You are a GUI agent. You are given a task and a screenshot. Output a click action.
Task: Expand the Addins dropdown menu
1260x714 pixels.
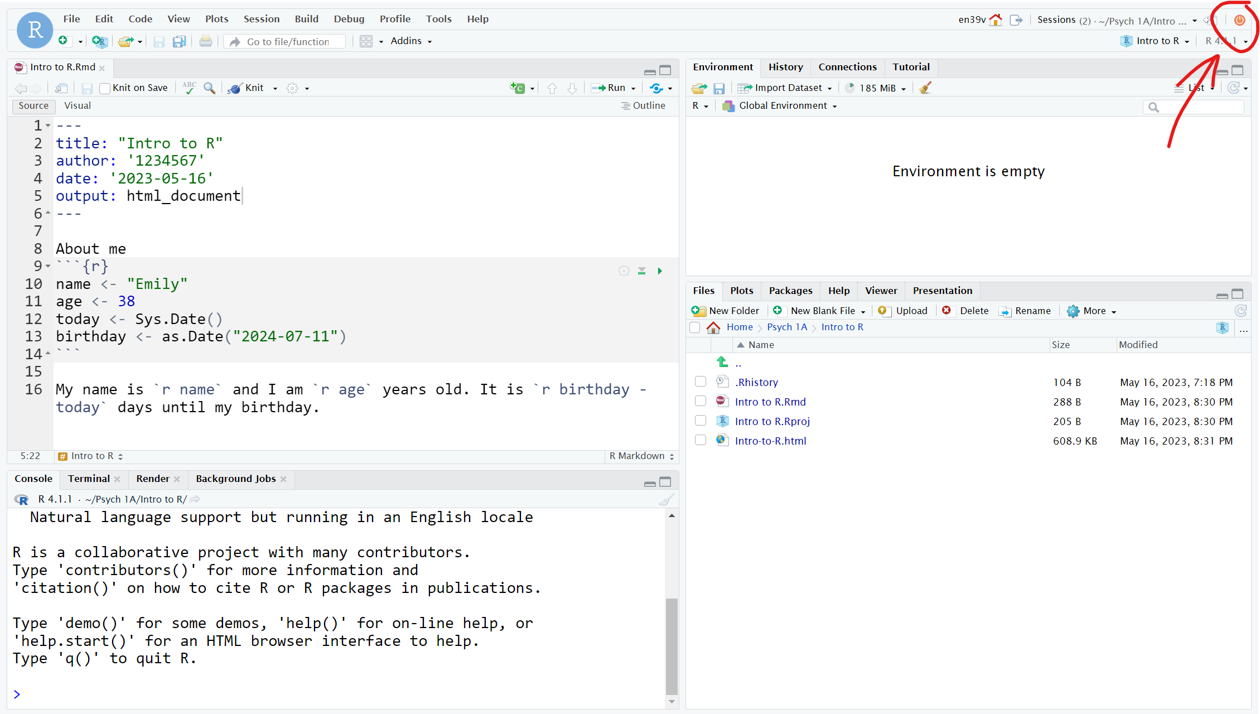point(410,41)
